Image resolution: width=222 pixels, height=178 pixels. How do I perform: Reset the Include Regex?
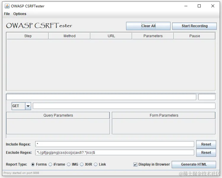(x=206, y=144)
